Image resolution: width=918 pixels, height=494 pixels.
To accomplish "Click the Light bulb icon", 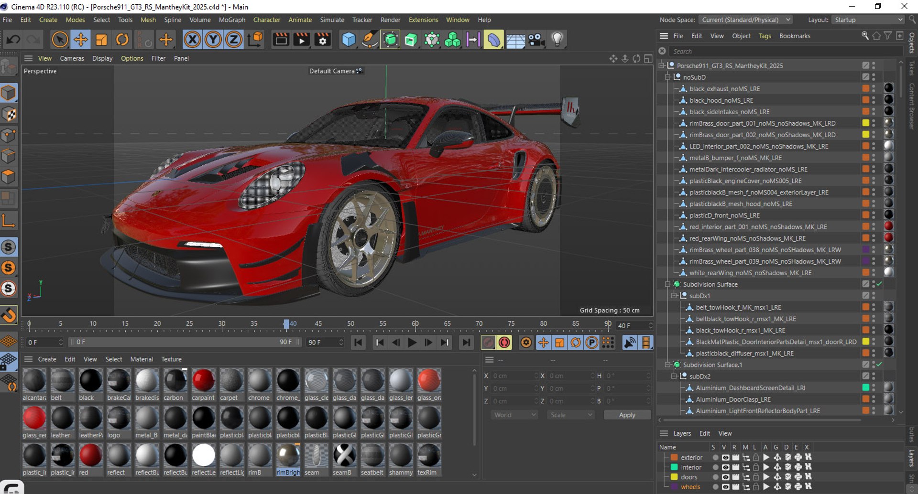I will (557, 39).
